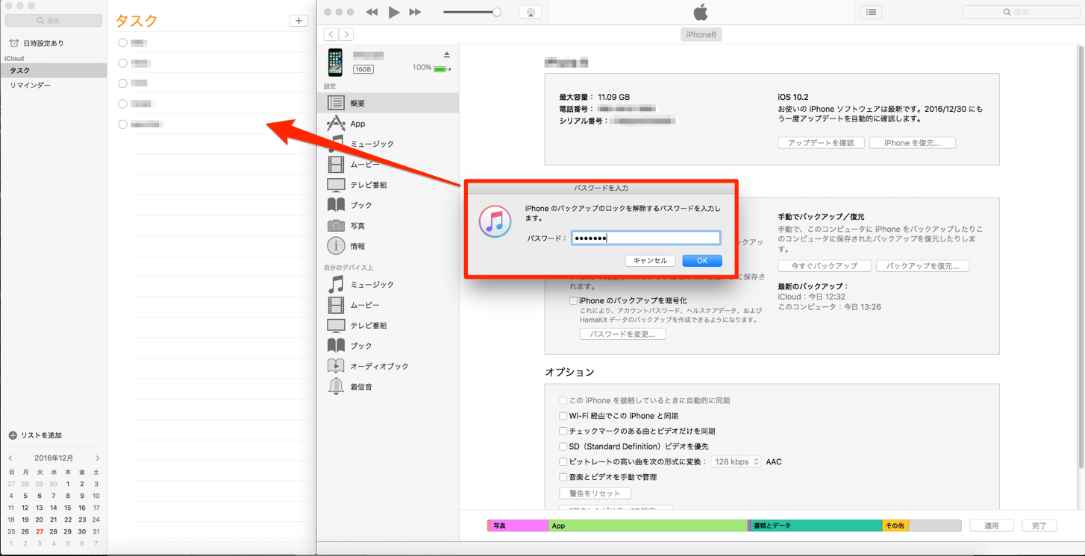Image resolution: width=1085 pixels, height=556 pixels.
Task: Click 今すぐバックアップ button
Action: coord(824,266)
